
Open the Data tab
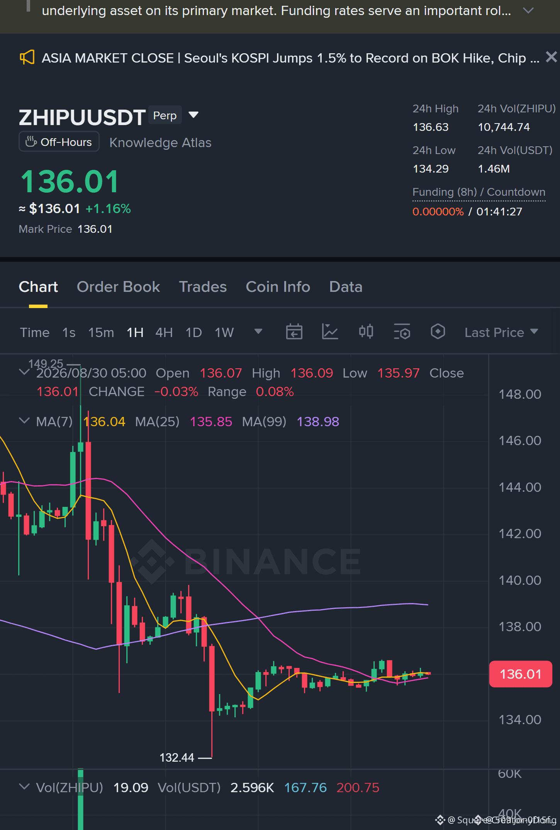(x=346, y=287)
